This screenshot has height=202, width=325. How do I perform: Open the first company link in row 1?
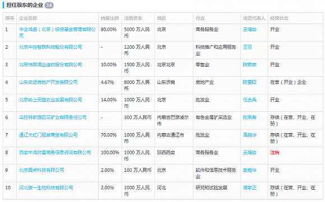[x=57, y=32]
